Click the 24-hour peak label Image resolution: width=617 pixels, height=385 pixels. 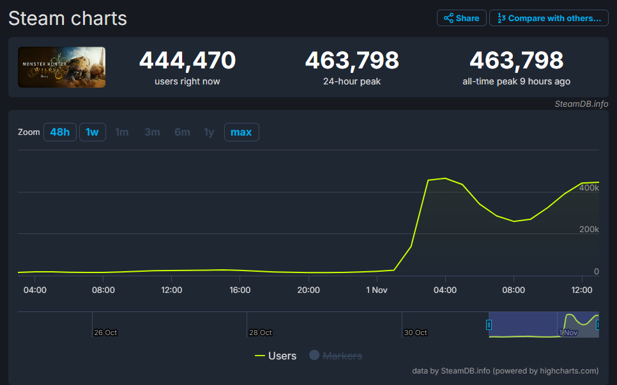pyautogui.click(x=352, y=82)
